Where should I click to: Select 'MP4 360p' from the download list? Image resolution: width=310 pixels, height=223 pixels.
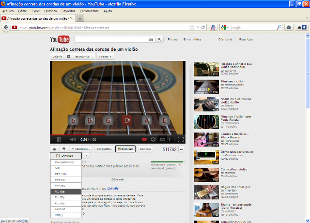(x=66, y=186)
